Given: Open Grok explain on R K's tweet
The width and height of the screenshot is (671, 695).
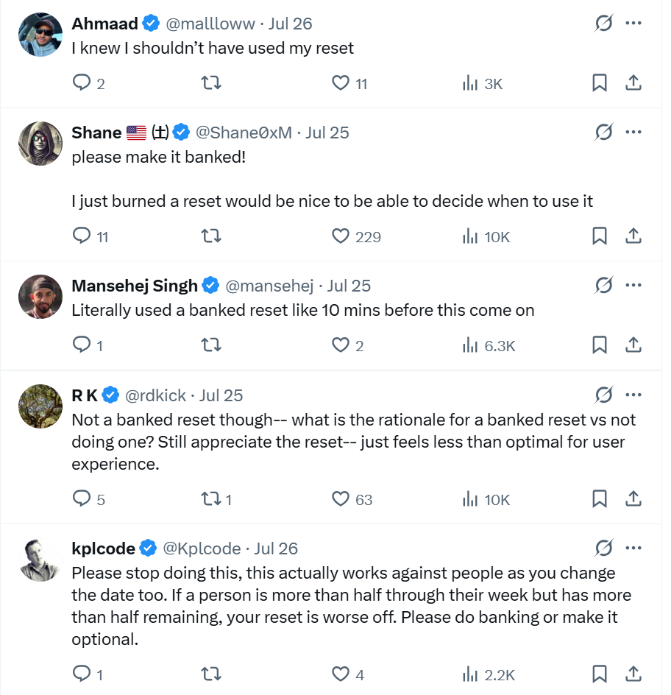Looking at the screenshot, I should 603,395.
